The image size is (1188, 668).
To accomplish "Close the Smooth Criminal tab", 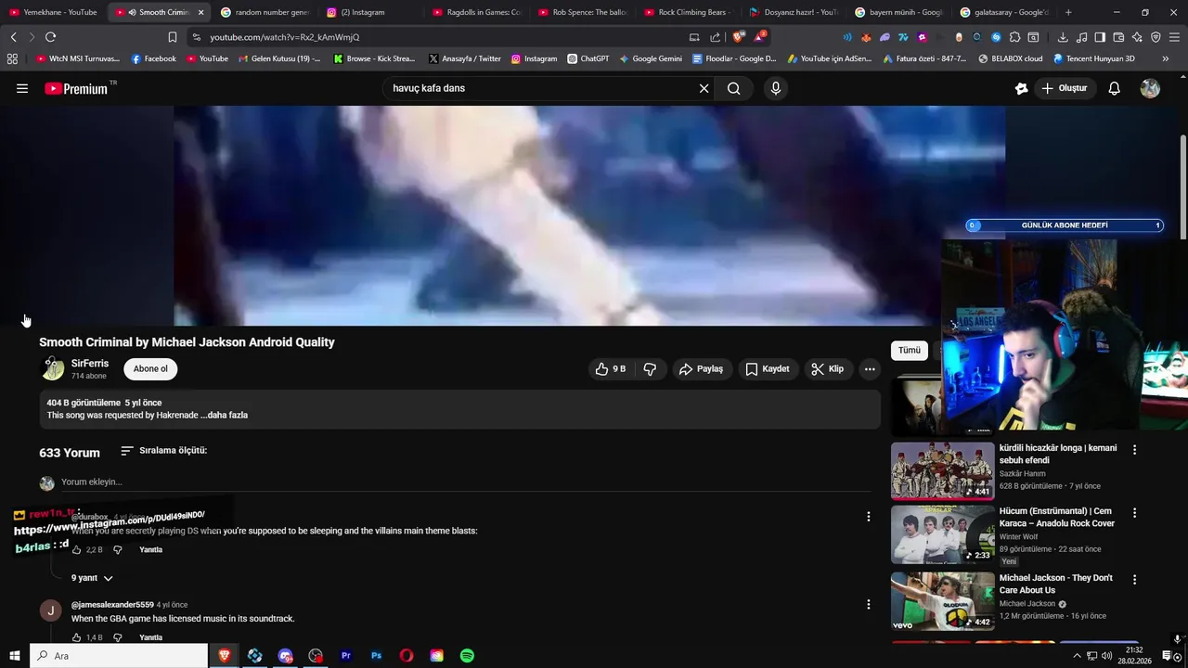I will tap(201, 12).
